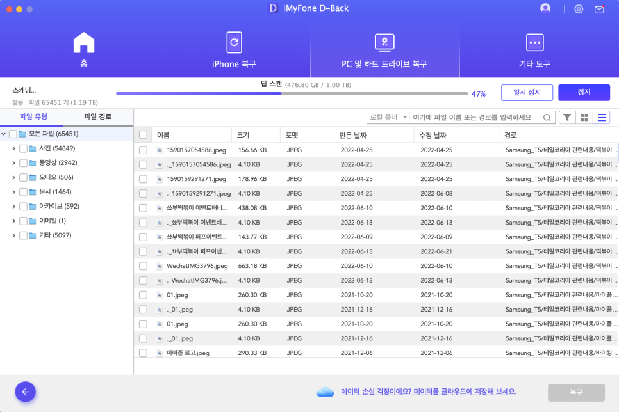619x412 pixels.
Task: Click the 일시 정지 pause button
Action: (x=527, y=93)
